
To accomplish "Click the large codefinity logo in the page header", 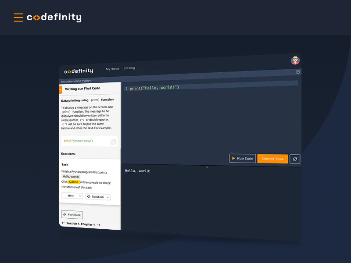I will point(54,18).
